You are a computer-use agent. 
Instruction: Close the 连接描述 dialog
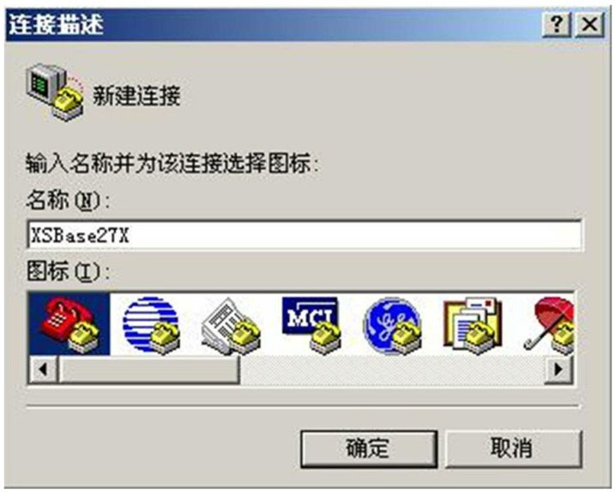[x=589, y=25]
